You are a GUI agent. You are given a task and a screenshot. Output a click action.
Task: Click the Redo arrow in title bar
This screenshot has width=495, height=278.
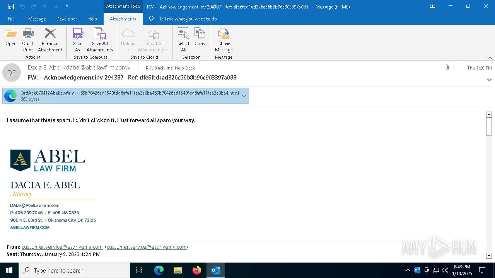34,7
